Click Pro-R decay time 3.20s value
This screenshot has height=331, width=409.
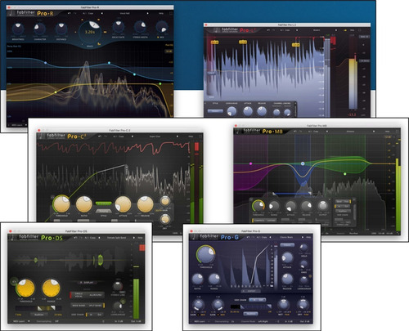[89, 32]
